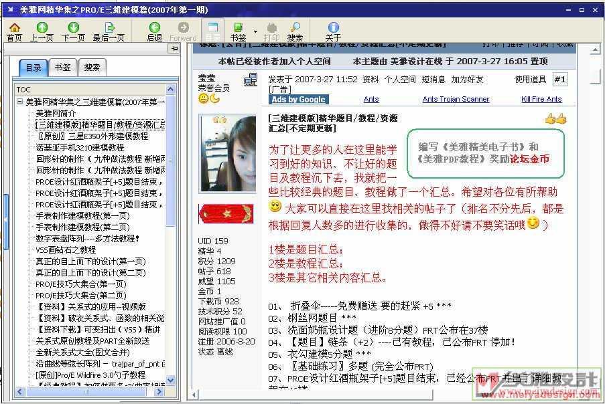Click the 上一页 previous page icon
Screen dimensions: 605x404
click(42, 31)
